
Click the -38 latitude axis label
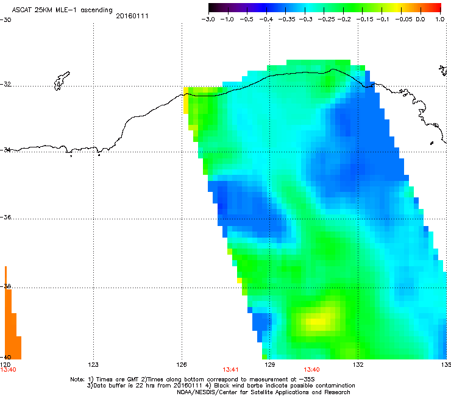click(5, 286)
